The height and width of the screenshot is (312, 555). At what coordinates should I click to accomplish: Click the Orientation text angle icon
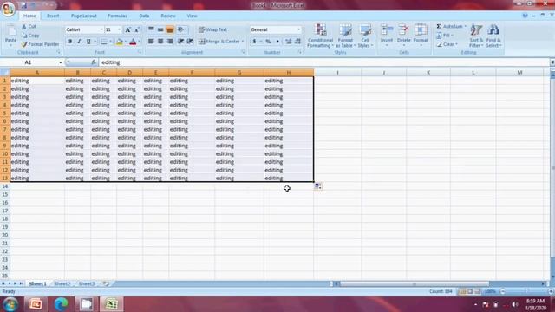tap(181, 29)
